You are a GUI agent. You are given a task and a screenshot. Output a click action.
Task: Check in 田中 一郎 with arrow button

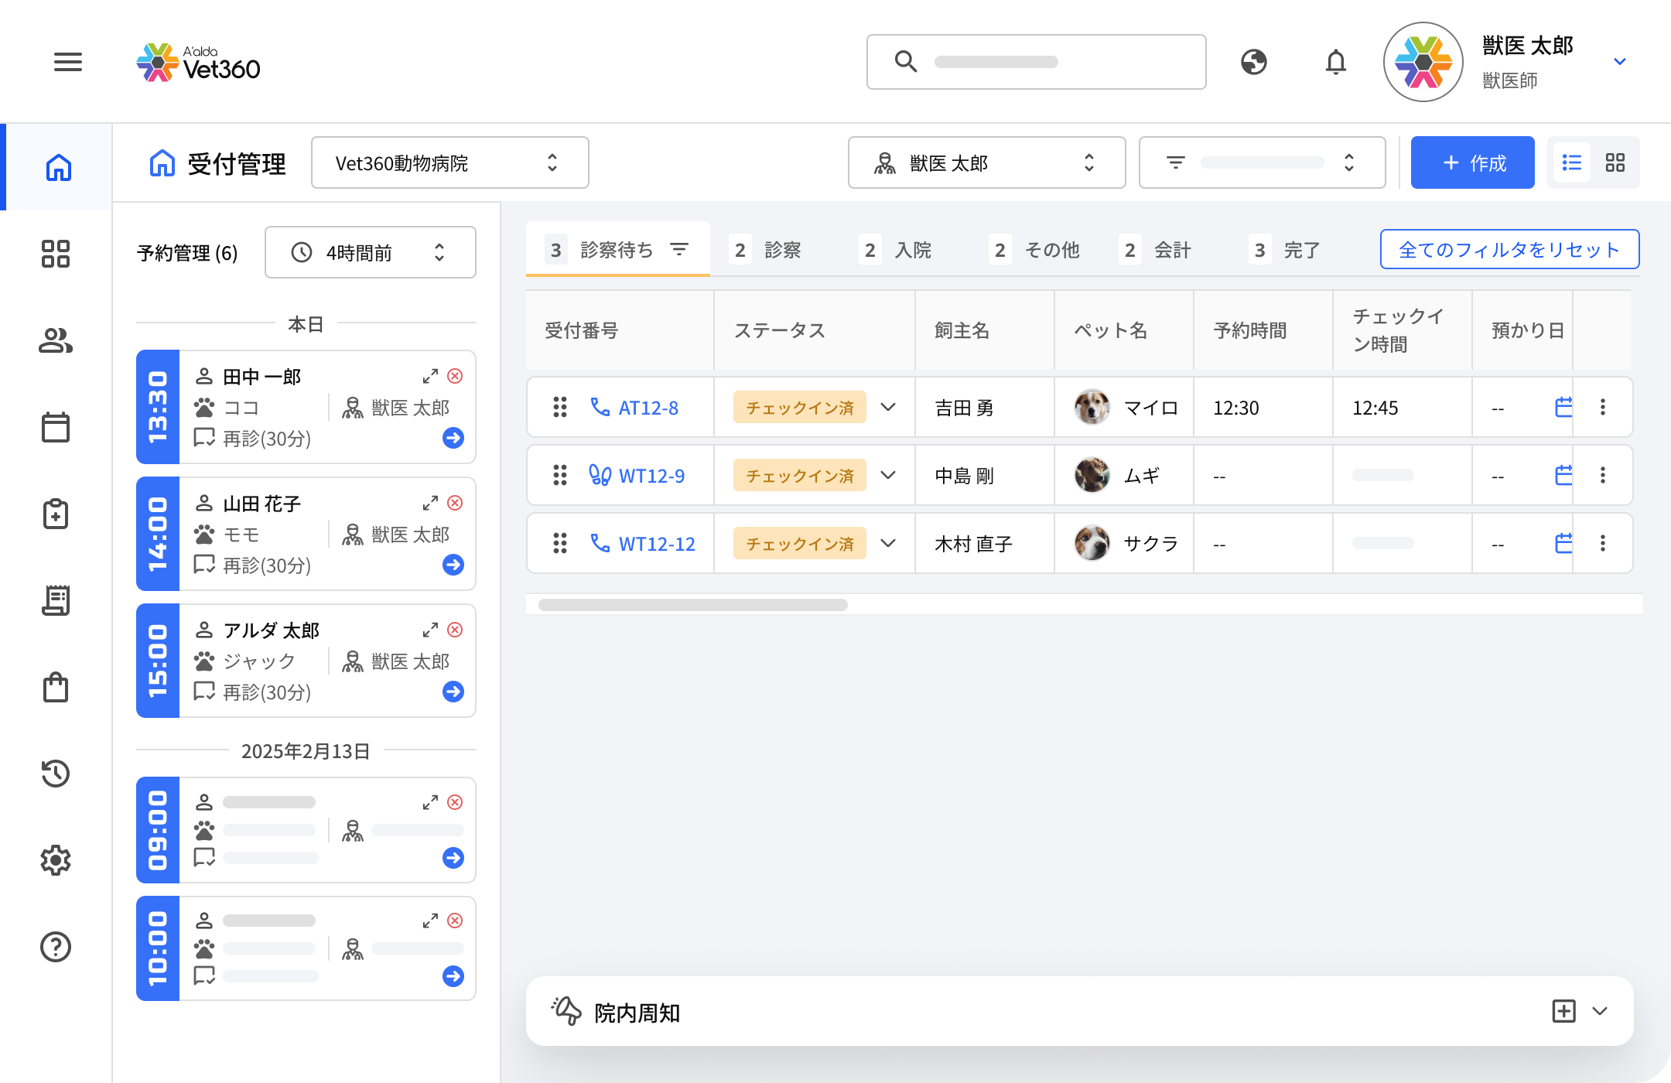[453, 438]
